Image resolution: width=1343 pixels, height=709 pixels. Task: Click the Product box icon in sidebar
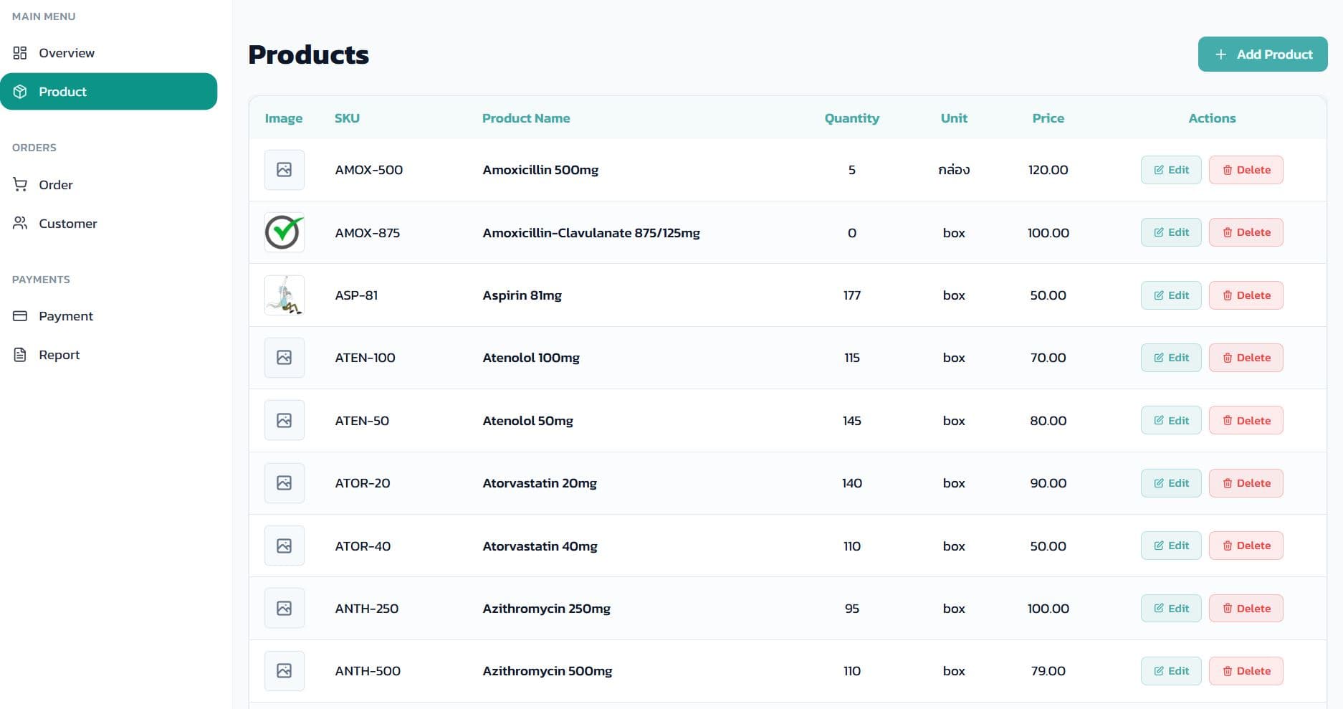pos(20,91)
